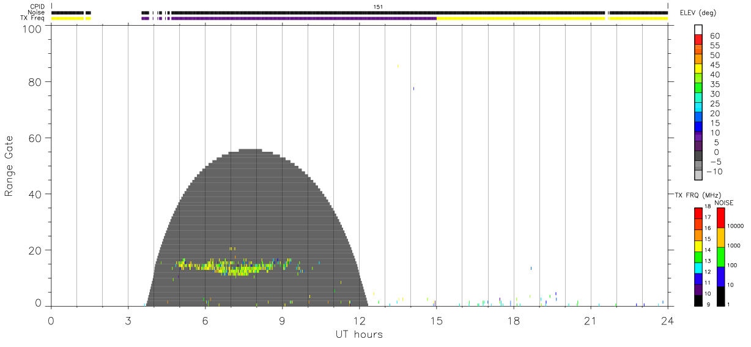Click the gray dome-shaped region's peak
Image resolution: width=751 pixels, height=347 pixels.
coord(250,151)
